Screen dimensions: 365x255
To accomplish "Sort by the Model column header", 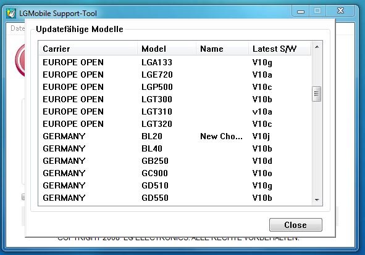I will [x=167, y=49].
